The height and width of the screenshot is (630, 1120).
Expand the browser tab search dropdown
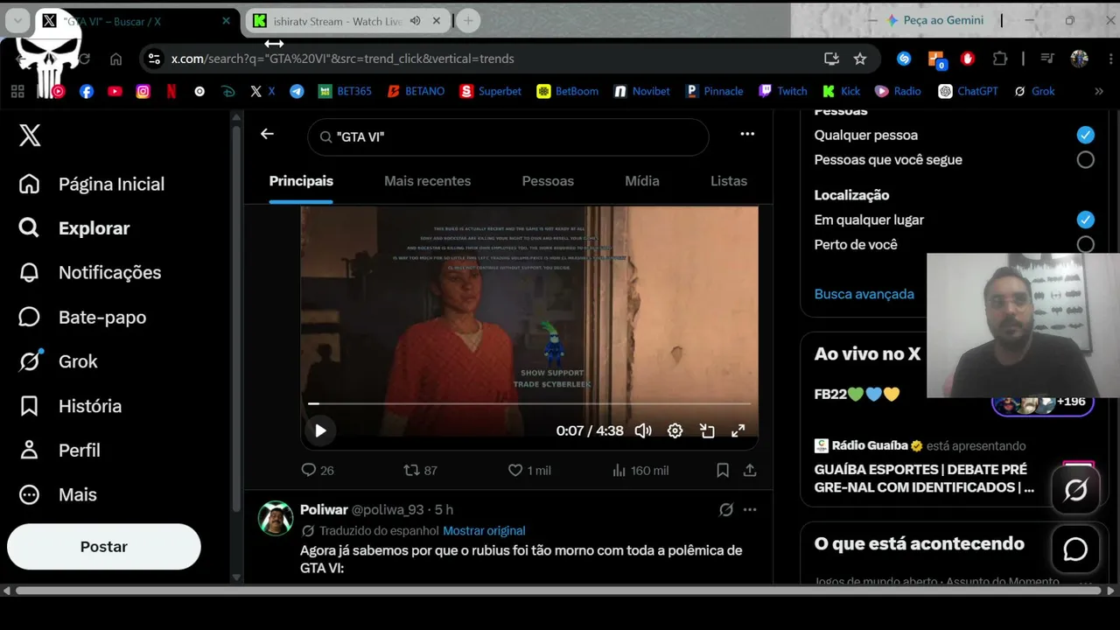17,21
